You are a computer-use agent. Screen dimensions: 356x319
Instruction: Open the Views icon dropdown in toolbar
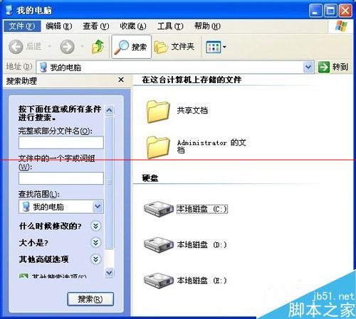(216, 47)
